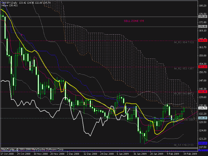Click the M_R3 164.7133 pivot label
The image size is (208, 156).
point(184,42)
